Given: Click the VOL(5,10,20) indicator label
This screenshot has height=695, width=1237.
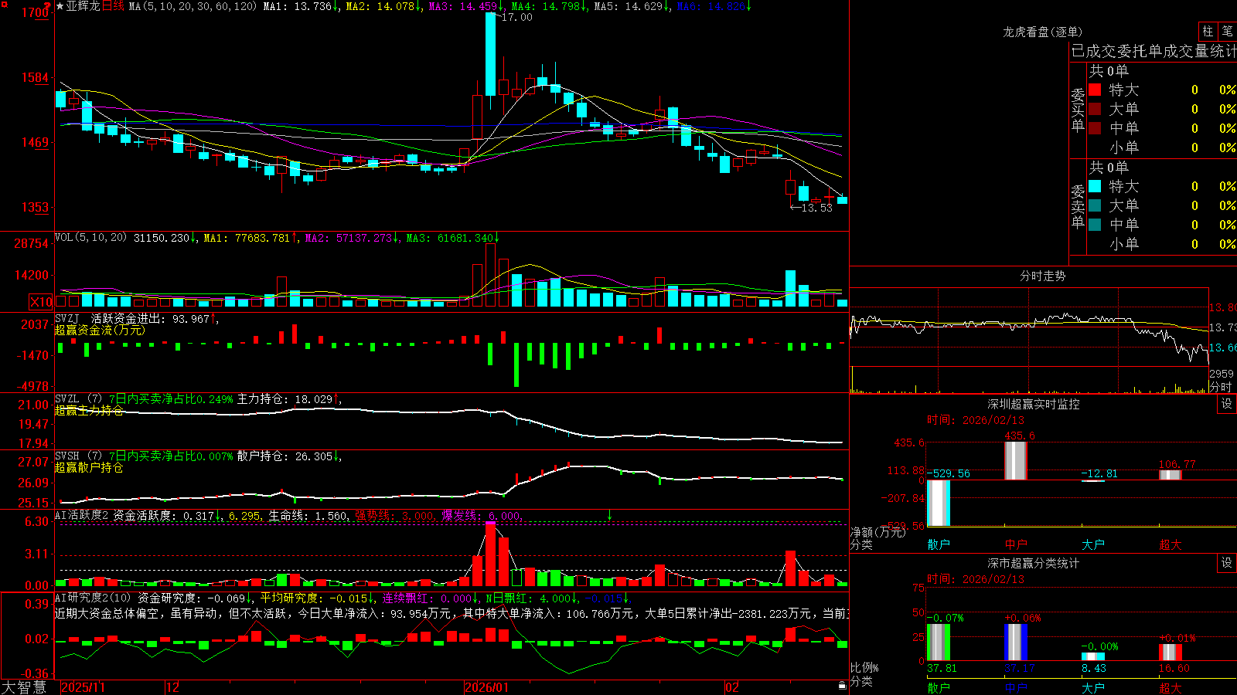Looking at the screenshot, I should [91, 238].
